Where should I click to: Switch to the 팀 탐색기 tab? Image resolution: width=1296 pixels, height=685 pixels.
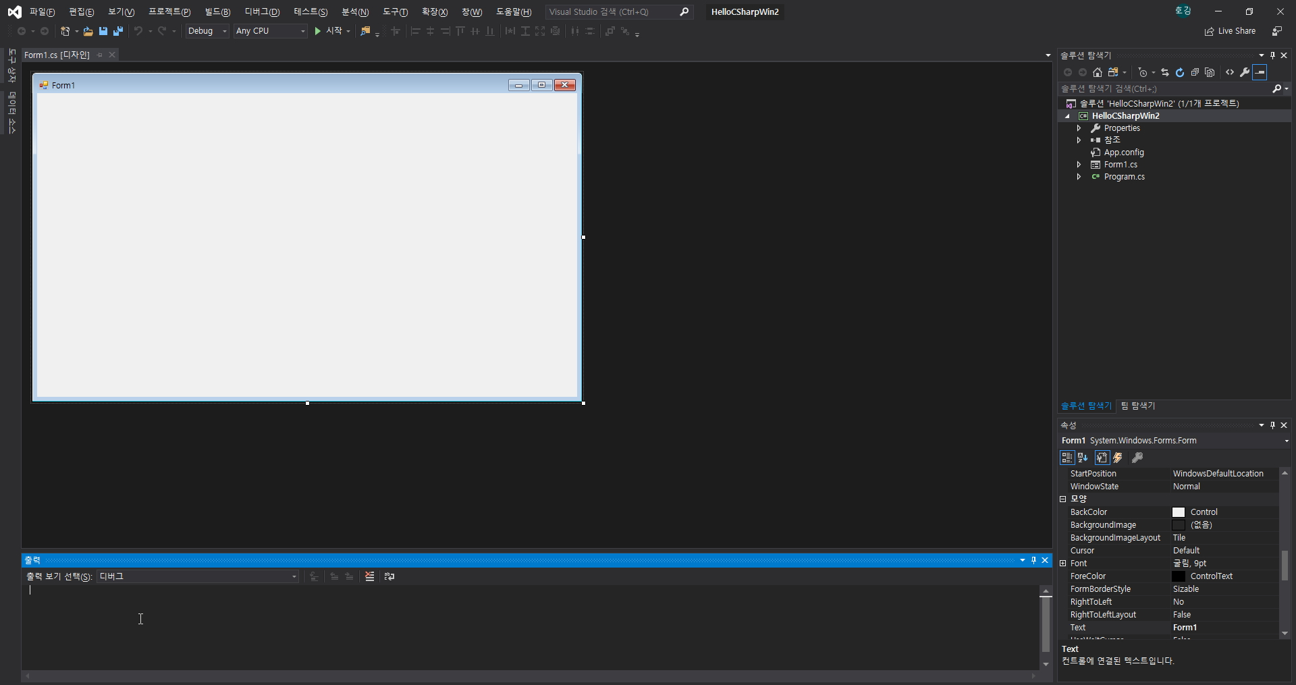pyautogui.click(x=1138, y=406)
